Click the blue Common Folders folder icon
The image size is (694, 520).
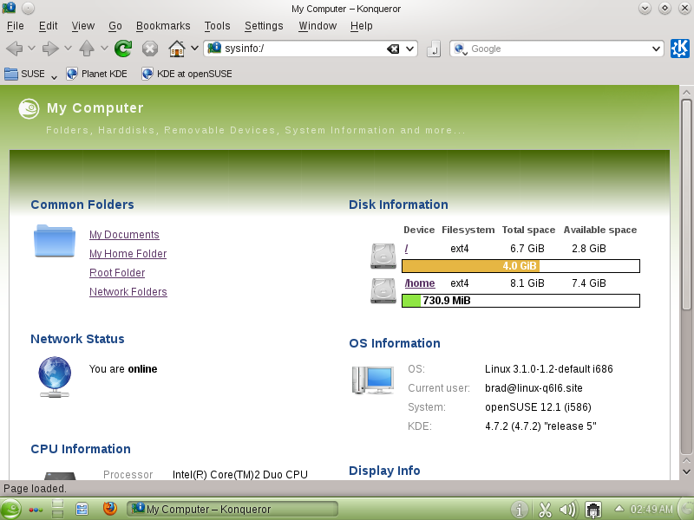[x=55, y=241]
